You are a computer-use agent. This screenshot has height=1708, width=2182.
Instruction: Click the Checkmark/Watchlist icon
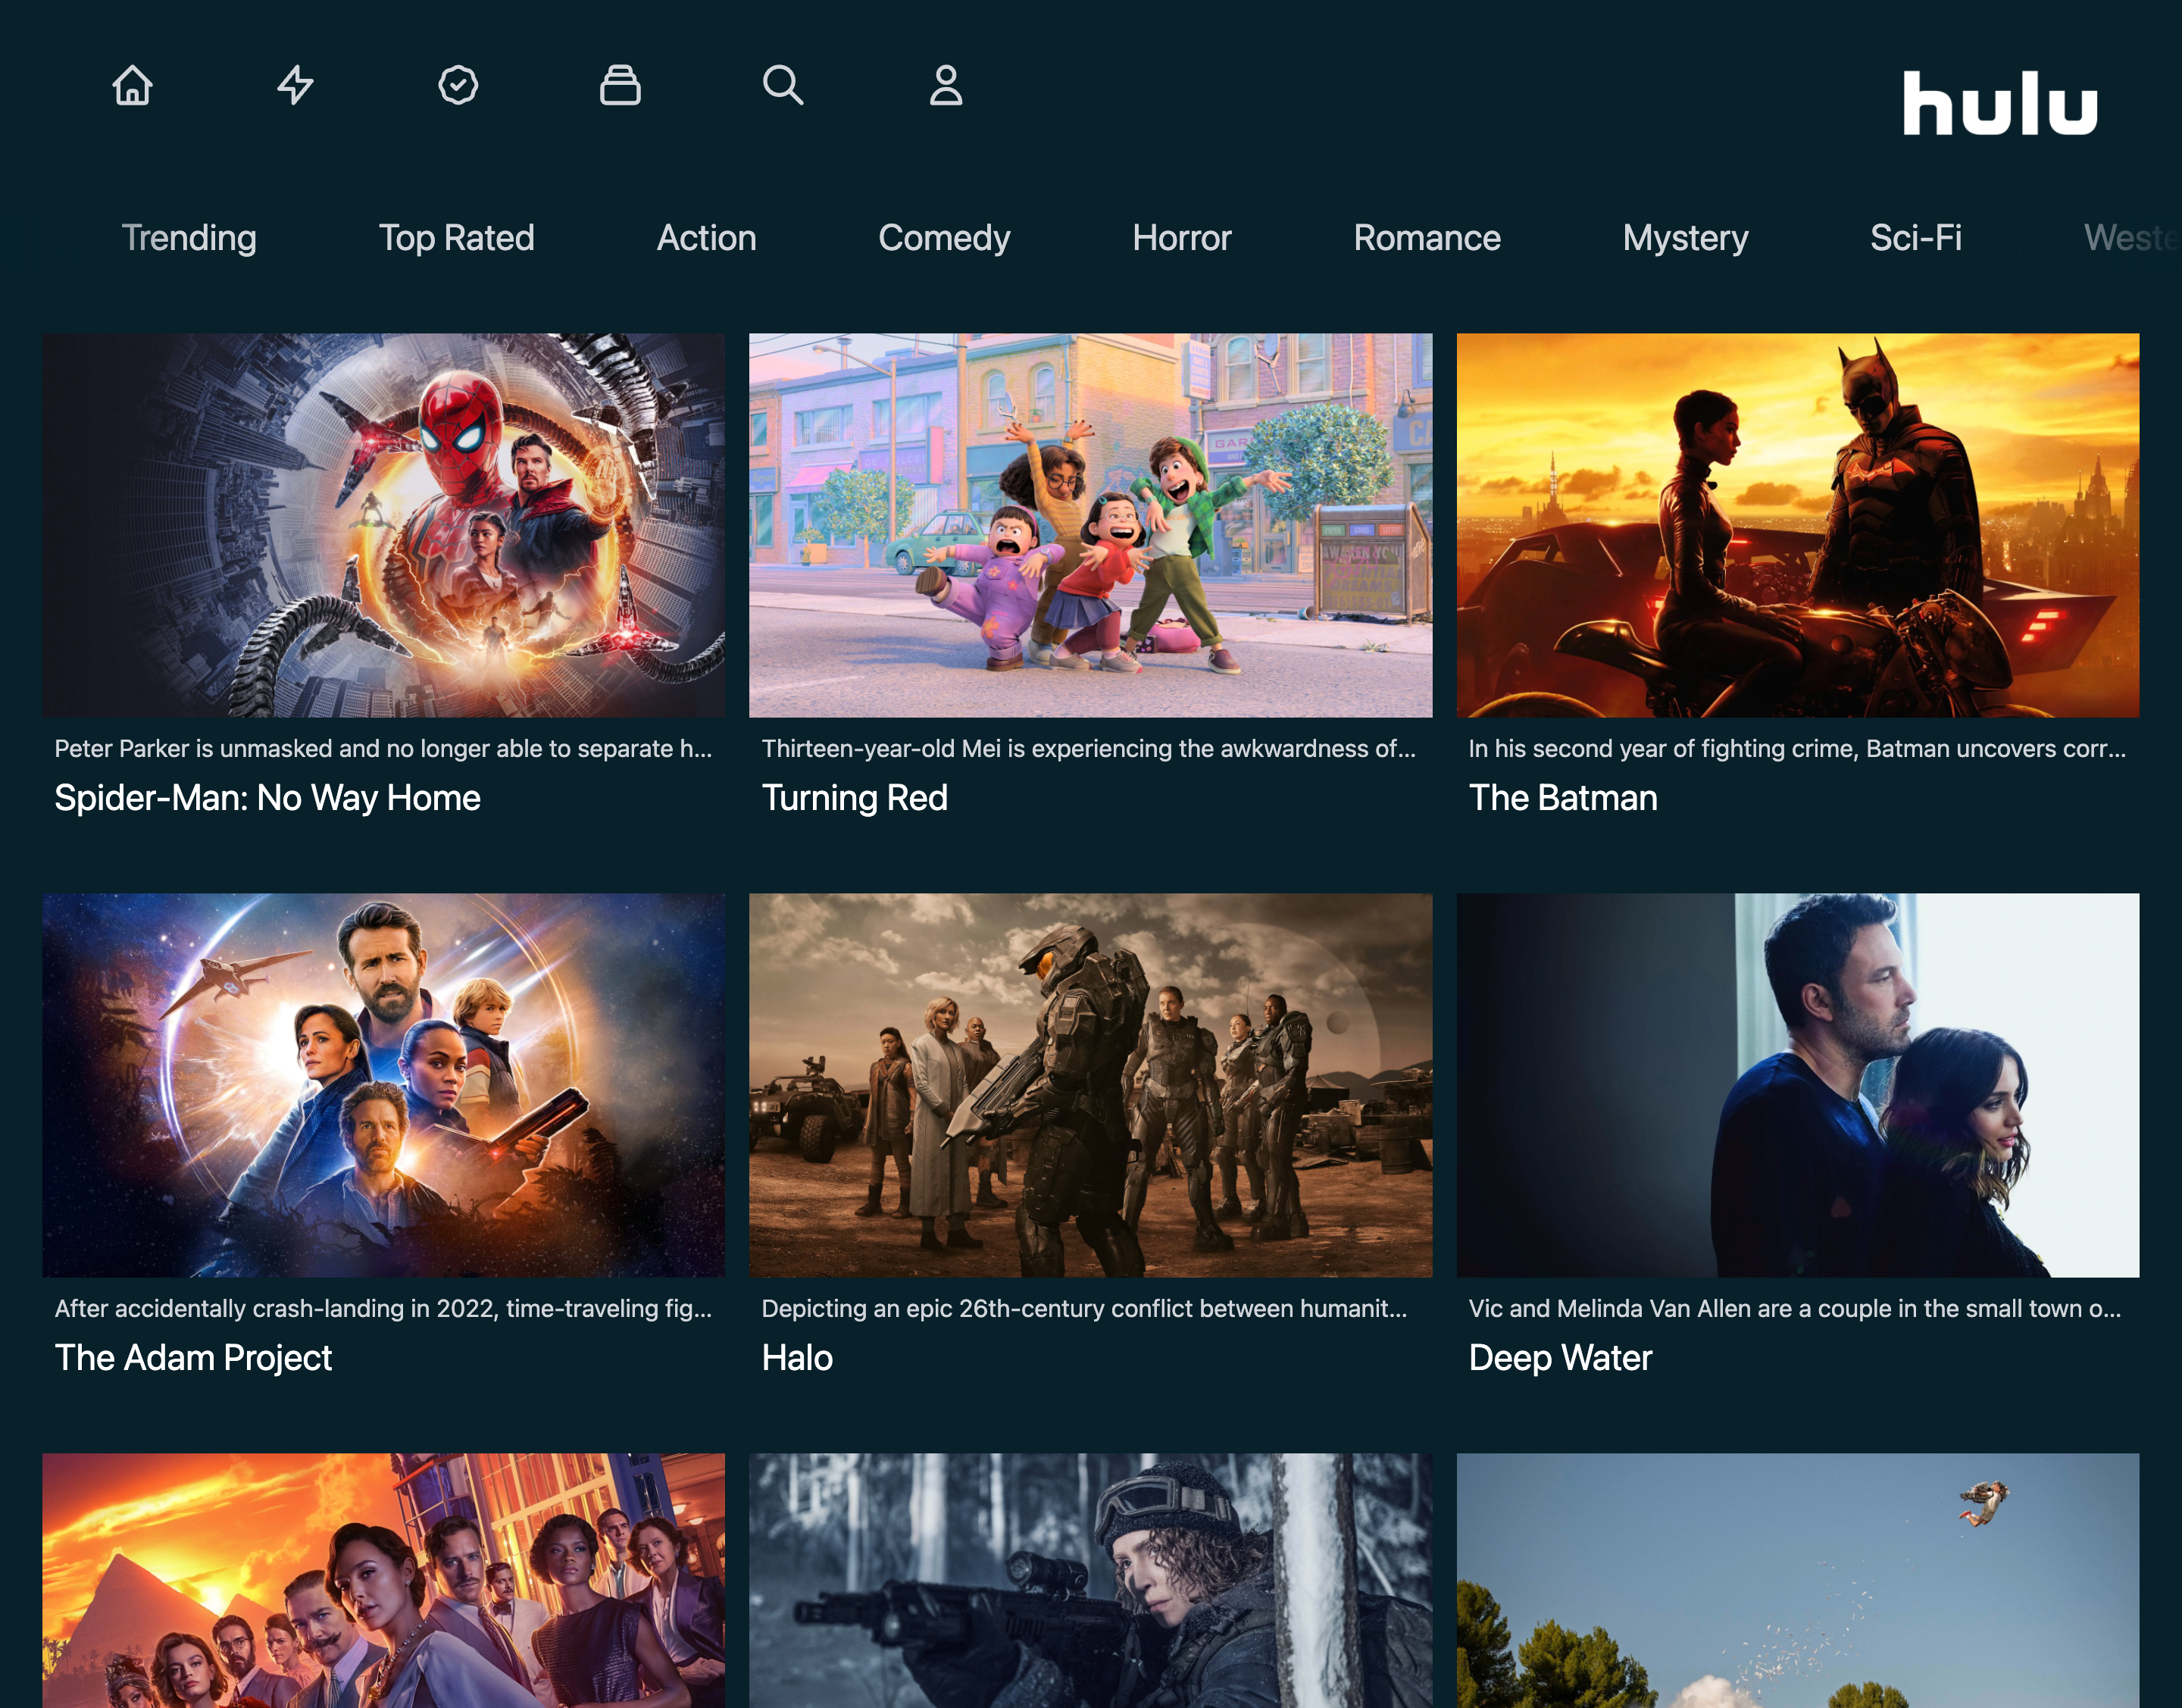[457, 83]
